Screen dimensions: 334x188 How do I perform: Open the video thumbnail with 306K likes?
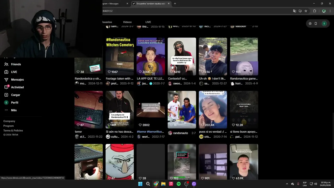(x=151, y=56)
